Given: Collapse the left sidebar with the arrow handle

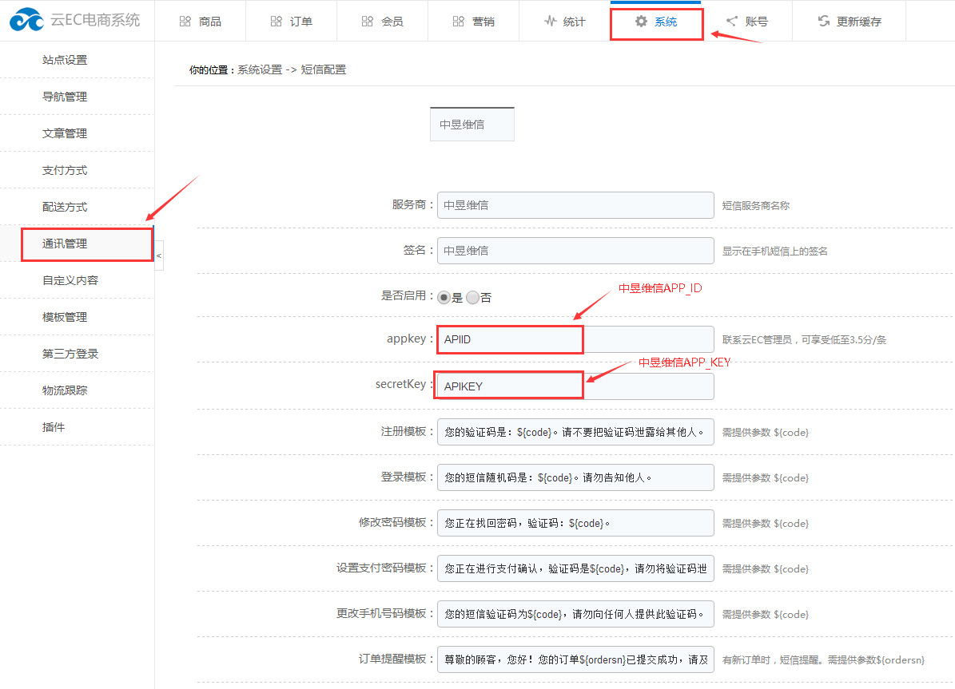Looking at the screenshot, I should click(158, 256).
